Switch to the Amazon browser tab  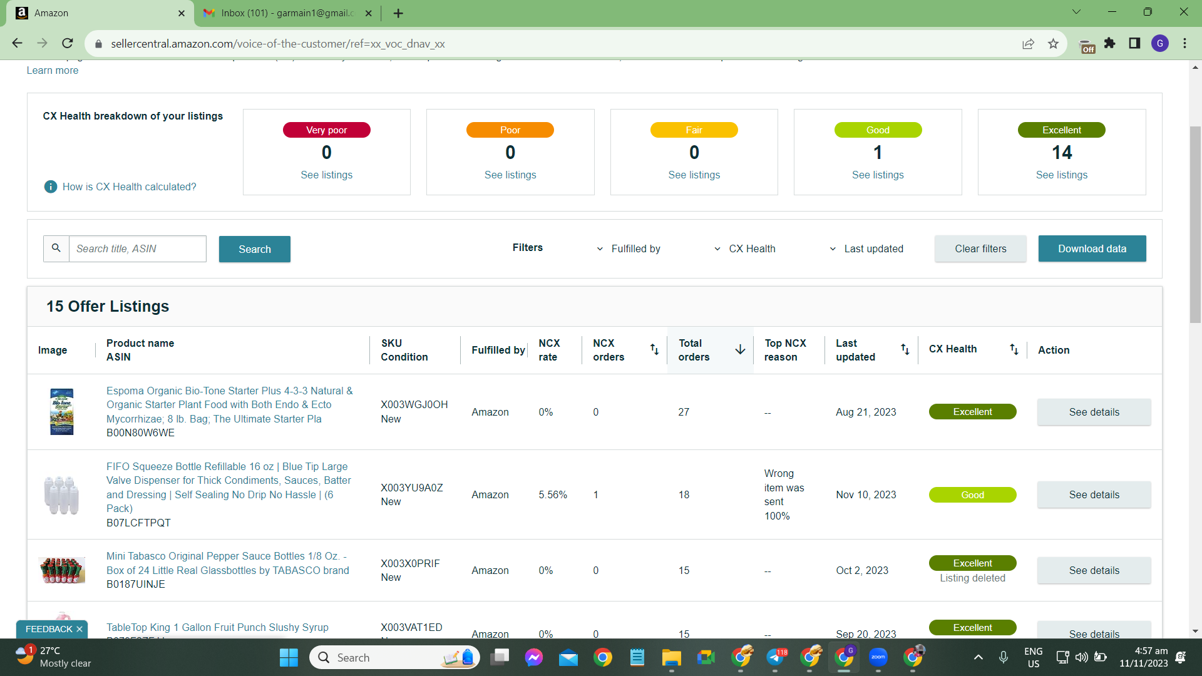(100, 13)
